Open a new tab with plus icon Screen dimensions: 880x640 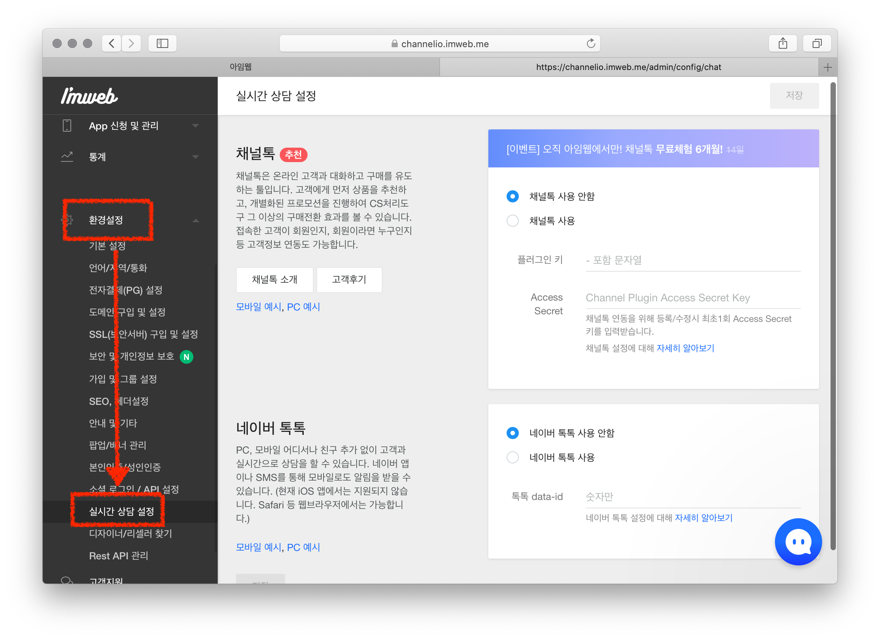[827, 67]
